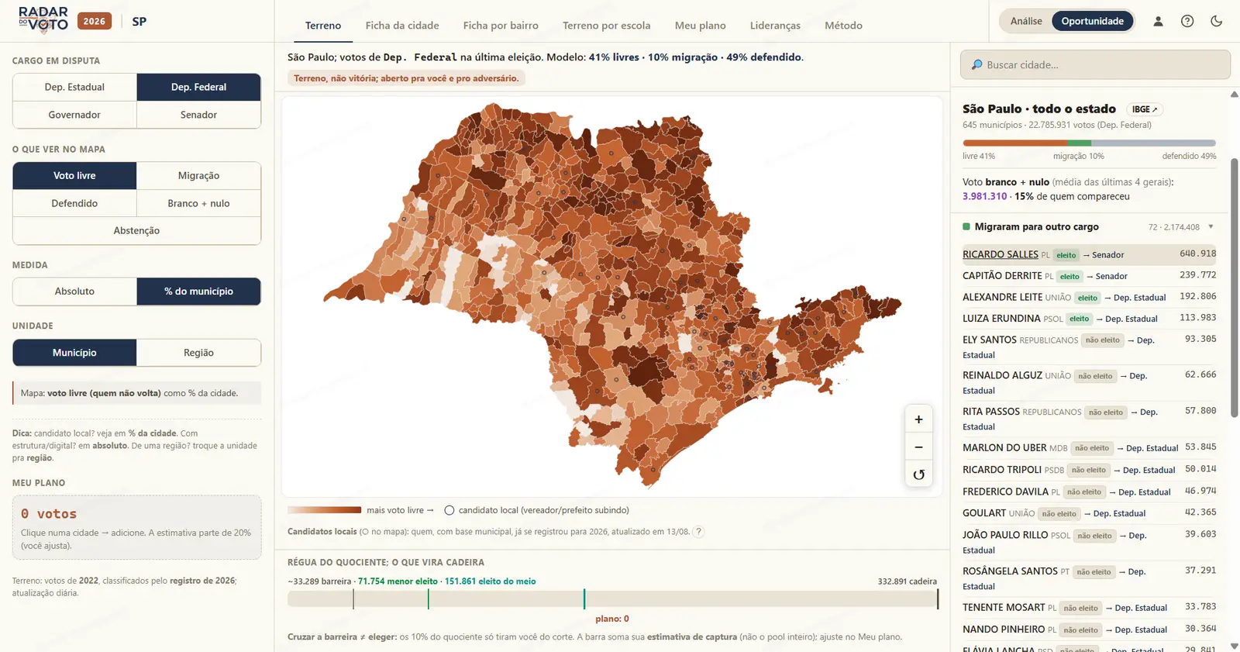Viewport: 1240px width, 652px height.
Task: Set measure to % do município
Action: (x=198, y=292)
